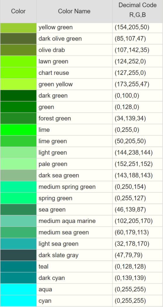Select the Color column header

[18, 11]
